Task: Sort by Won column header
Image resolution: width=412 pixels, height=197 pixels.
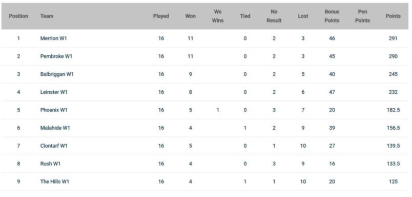Action: [191, 16]
